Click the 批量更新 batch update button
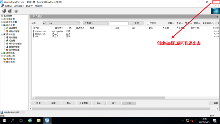 [84, 103]
